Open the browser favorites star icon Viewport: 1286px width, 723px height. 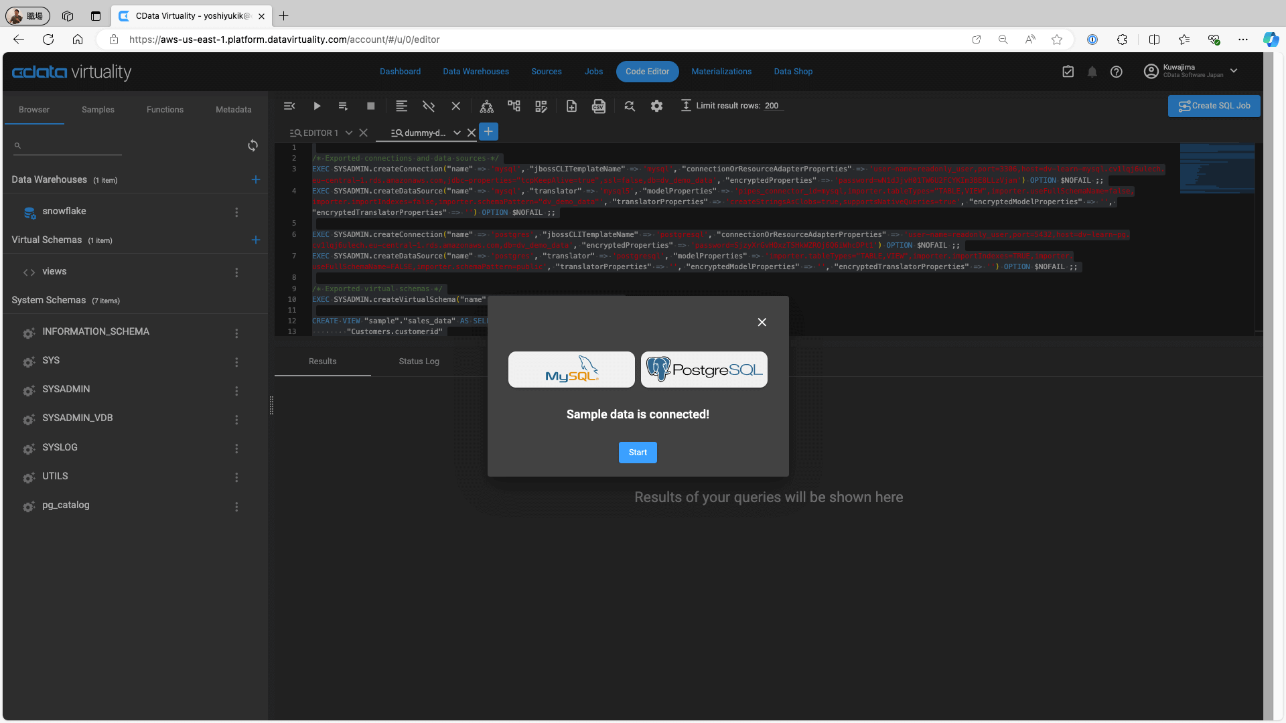tap(1057, 39)
